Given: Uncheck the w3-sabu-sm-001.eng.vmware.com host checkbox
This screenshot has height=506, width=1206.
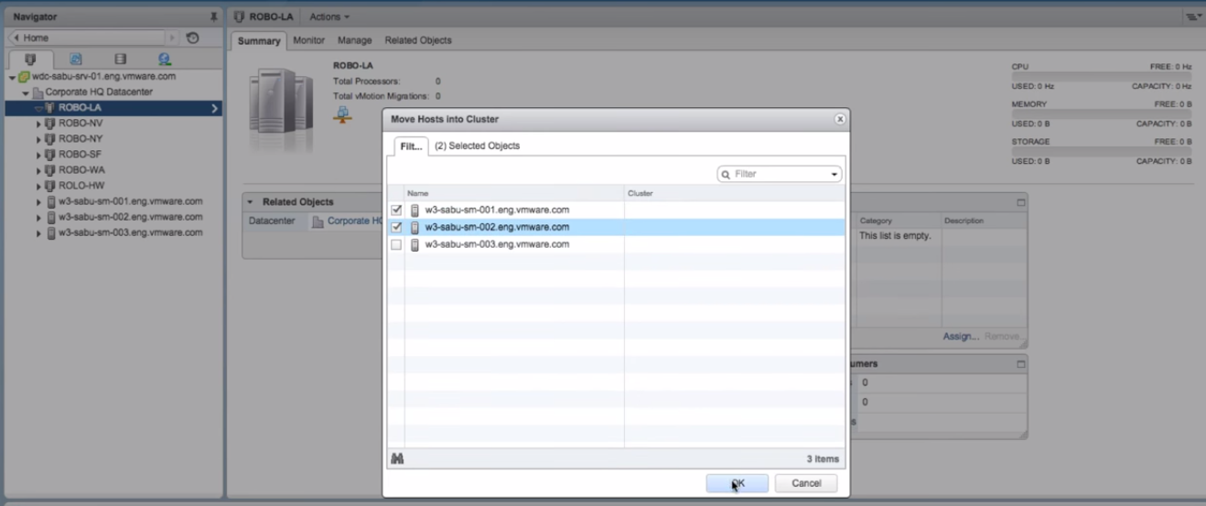Looking at the screenshot, I should (396, 210).
